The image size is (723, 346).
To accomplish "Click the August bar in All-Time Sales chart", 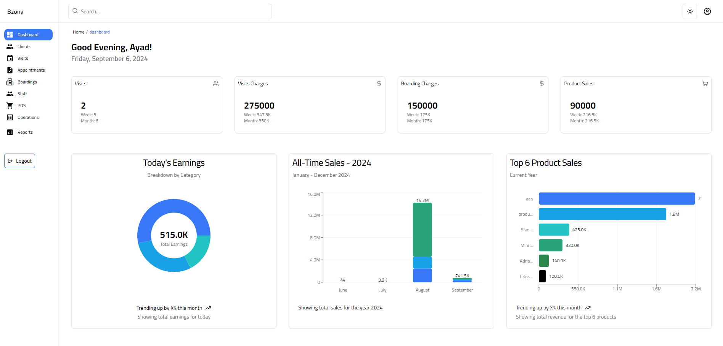I will 422,236.
